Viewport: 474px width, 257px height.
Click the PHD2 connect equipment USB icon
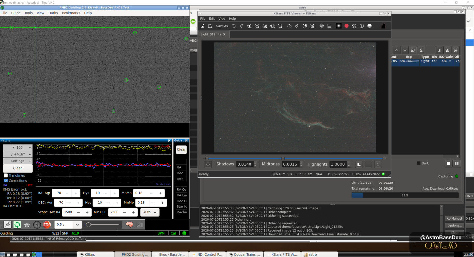(7, 225)
